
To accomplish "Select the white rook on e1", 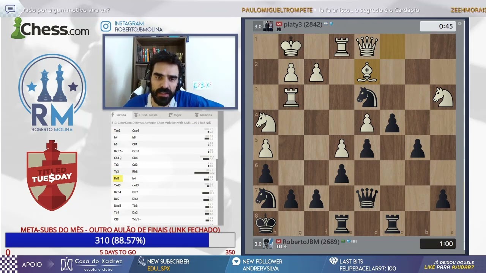I will tap(342, 46).
